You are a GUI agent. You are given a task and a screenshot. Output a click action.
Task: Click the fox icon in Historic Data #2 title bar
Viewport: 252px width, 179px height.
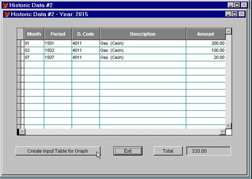[x=5, y=5]
